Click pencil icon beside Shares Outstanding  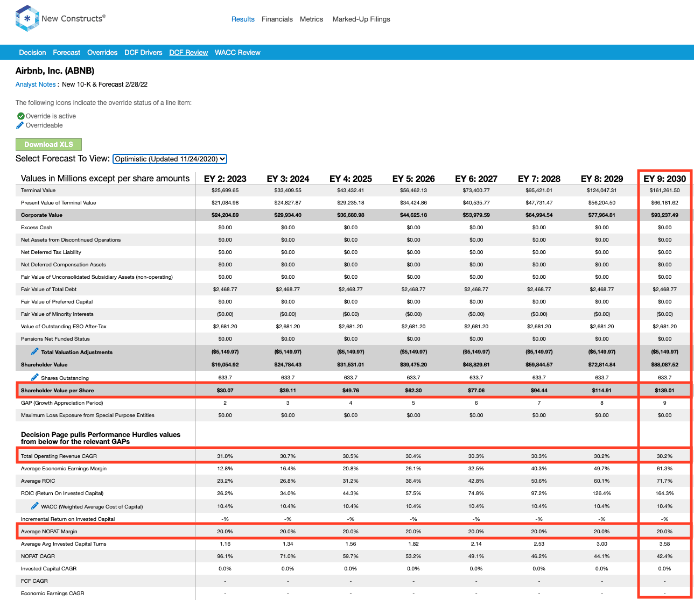pos(34,377)
